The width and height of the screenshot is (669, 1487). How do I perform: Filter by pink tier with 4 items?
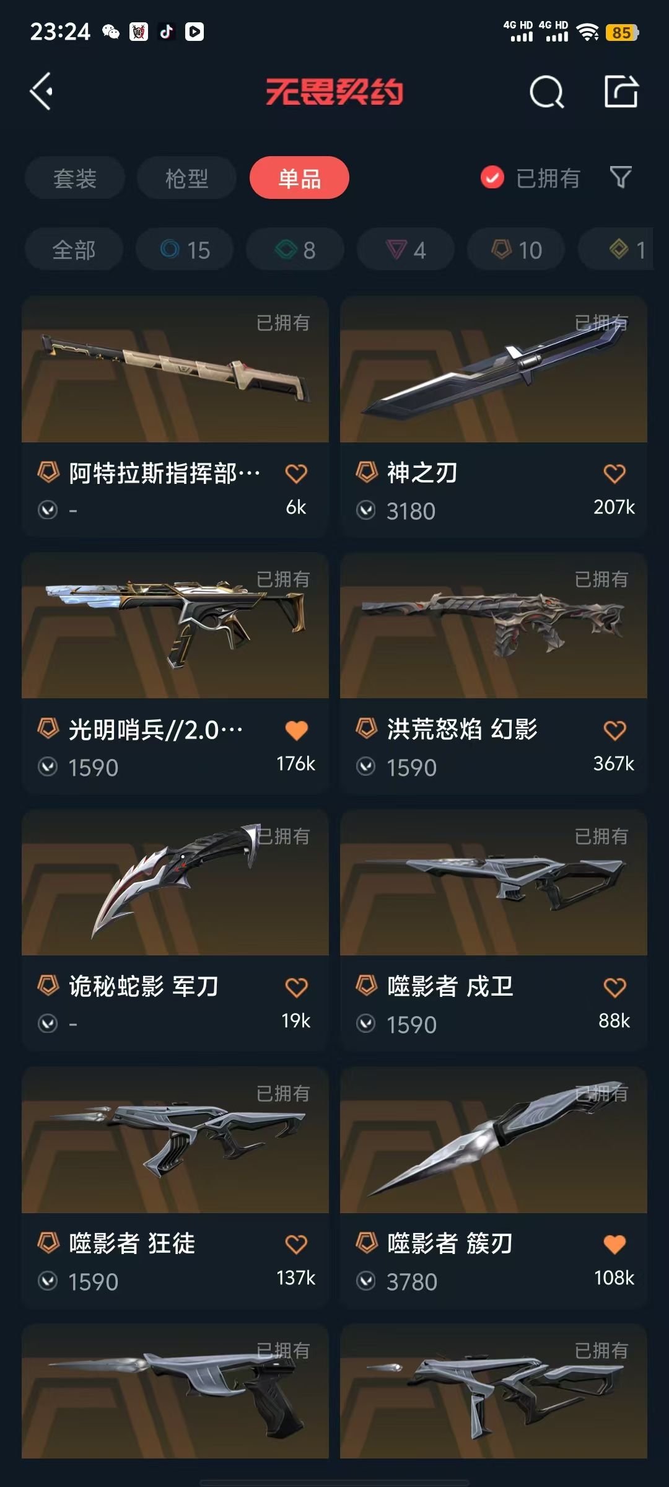[406, 250]
